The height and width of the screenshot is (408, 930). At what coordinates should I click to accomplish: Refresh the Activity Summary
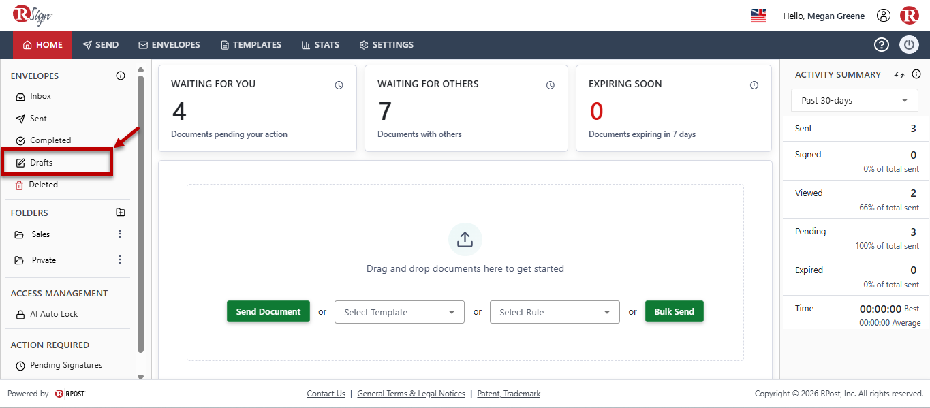899,75
